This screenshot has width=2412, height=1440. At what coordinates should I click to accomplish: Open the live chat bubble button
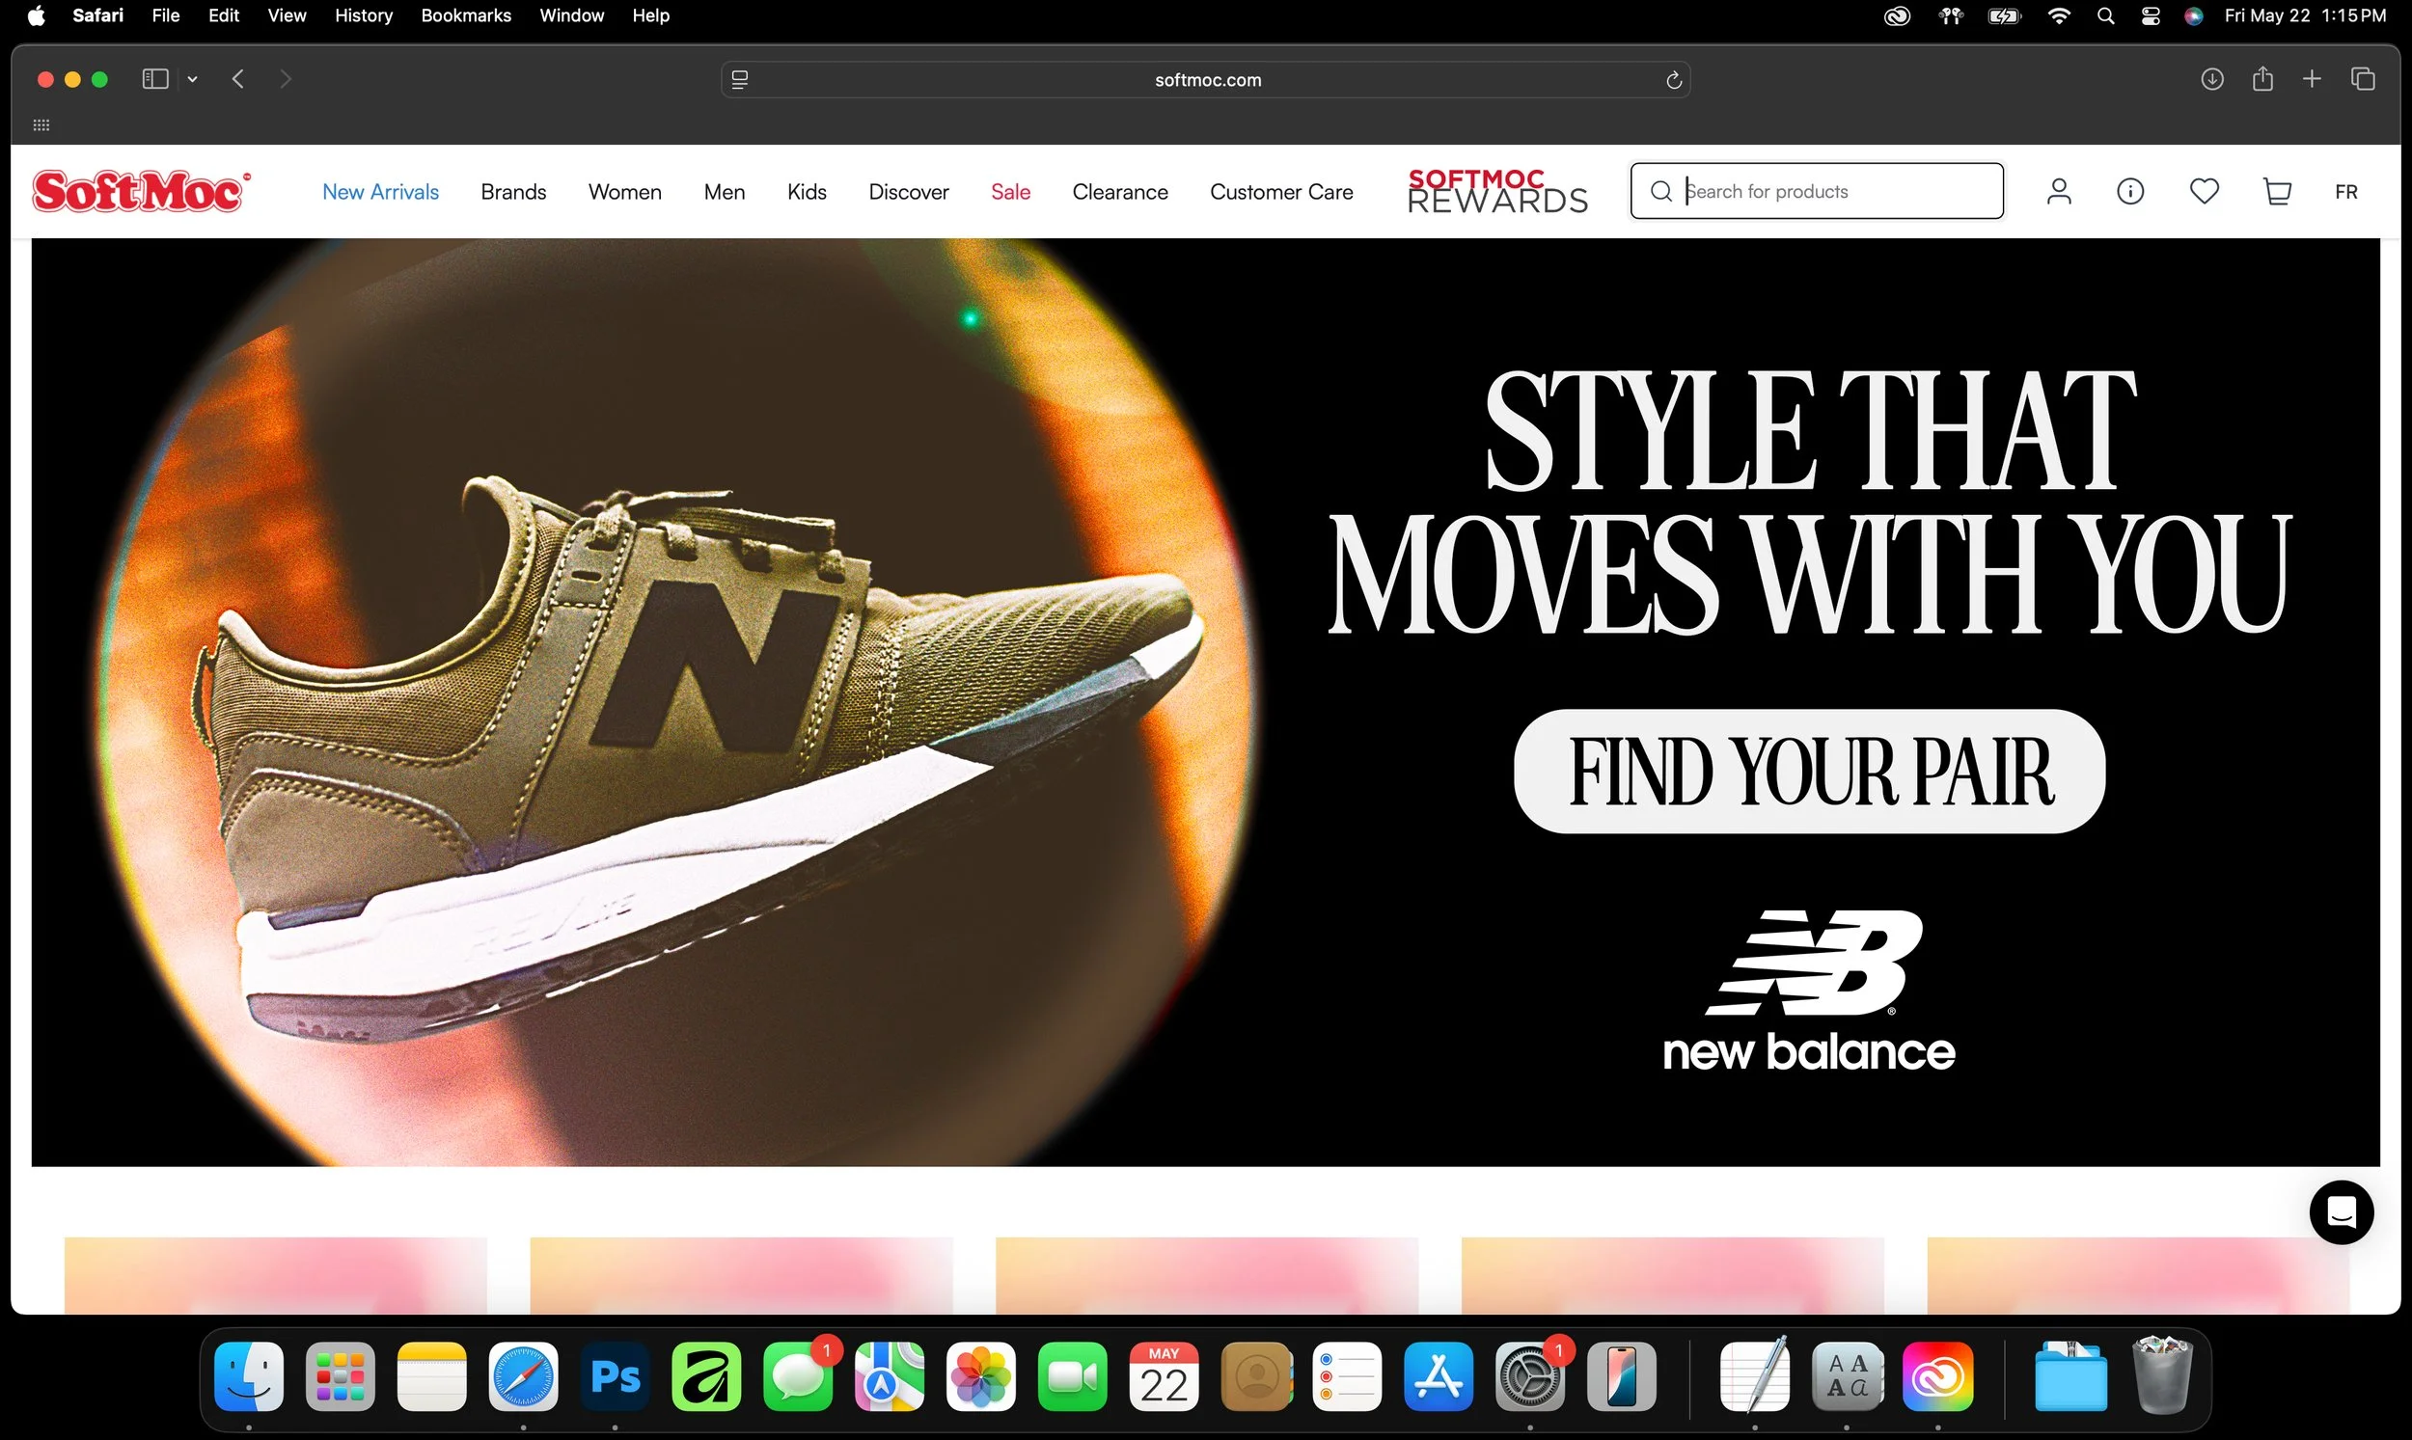[2342, 1212]
